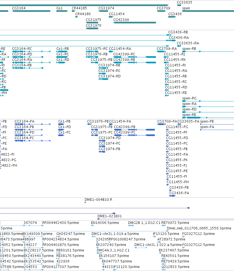Select the DME1-004B10.R feature label
234x271 pixels.
[x=98, y=200]
